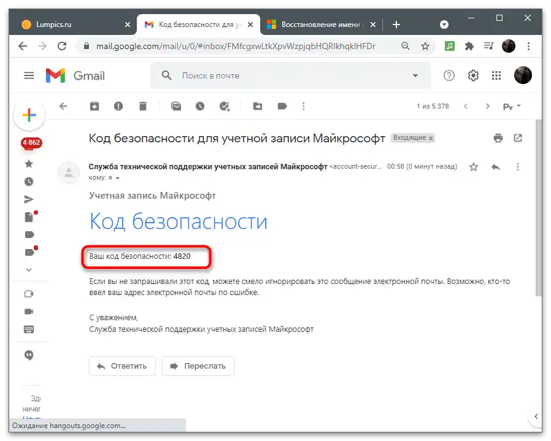Viewport: 551px width, 441px height.
Task: Open the message's three-dot options menu
Action: point(518,167)
